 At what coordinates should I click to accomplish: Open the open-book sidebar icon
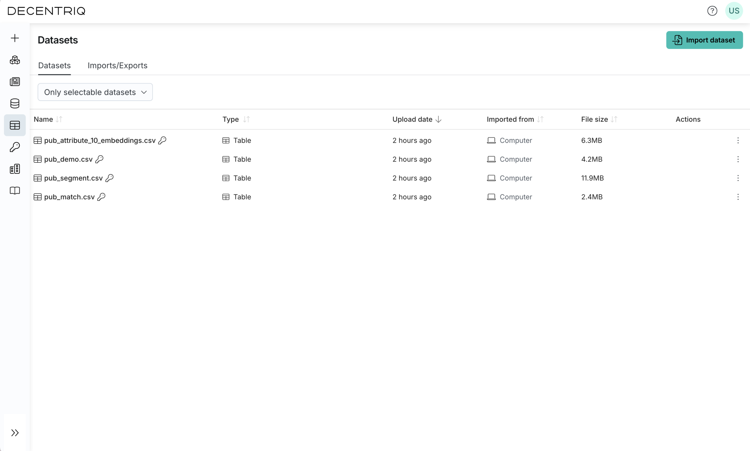15,191
